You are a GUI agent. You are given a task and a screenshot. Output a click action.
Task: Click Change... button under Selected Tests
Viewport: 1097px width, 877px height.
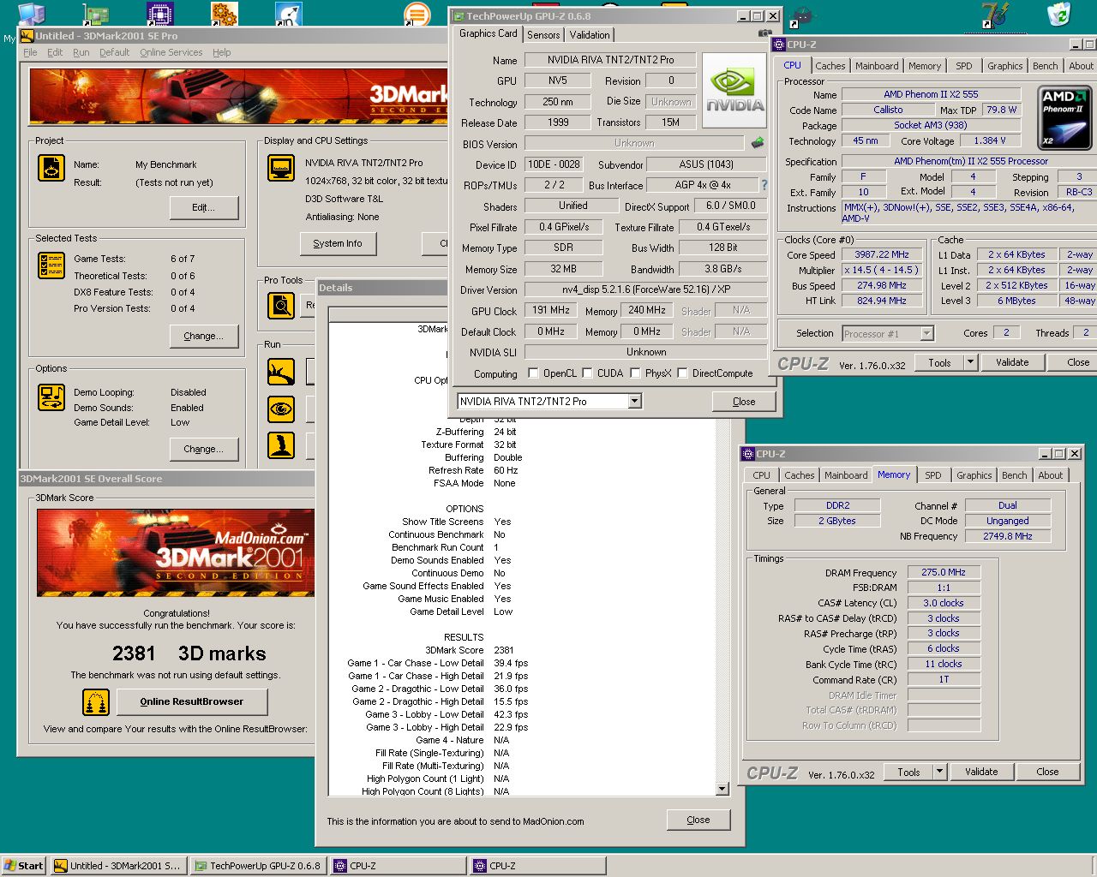click(x=203, y=336)
